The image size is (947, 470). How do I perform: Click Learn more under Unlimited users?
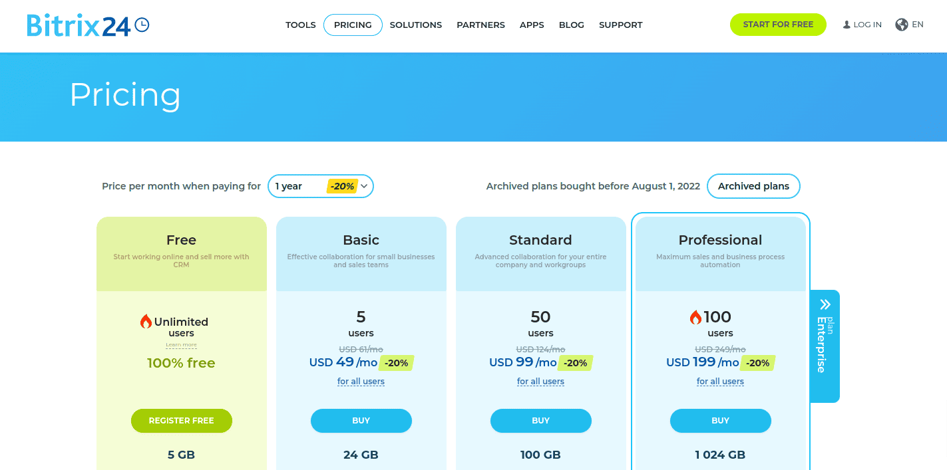[x=181, y=345]
